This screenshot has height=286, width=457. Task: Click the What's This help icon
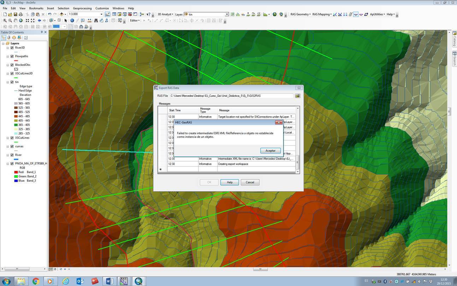click(x=149, y=14)
